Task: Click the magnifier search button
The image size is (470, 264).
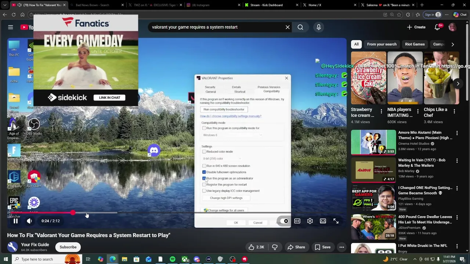Action: point(300,27)
